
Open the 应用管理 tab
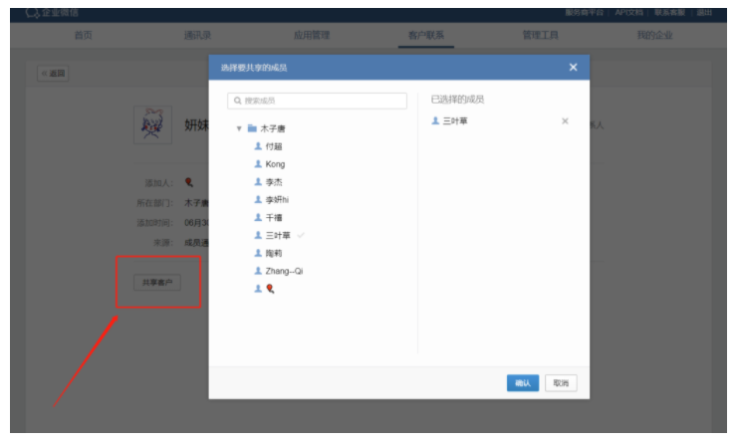coord(312,35)
